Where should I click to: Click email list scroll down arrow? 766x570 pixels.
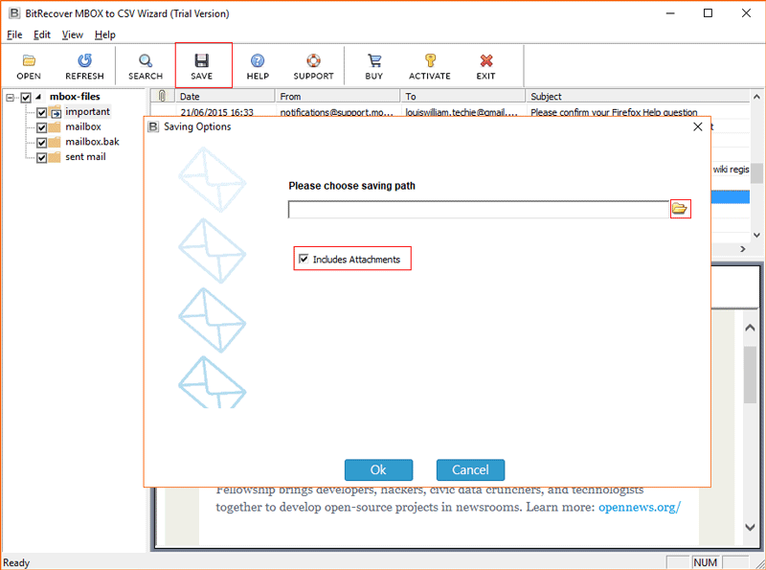pyautogui.click(x=756, y=235)
